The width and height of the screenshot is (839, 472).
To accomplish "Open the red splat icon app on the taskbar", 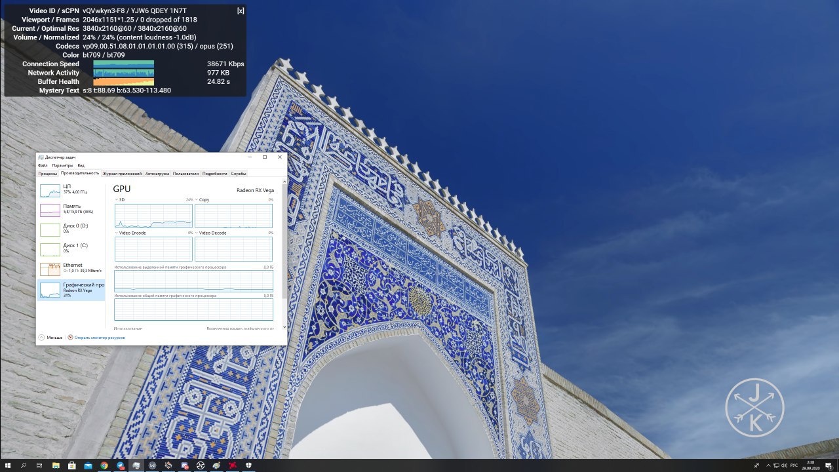I will point(233,465).
